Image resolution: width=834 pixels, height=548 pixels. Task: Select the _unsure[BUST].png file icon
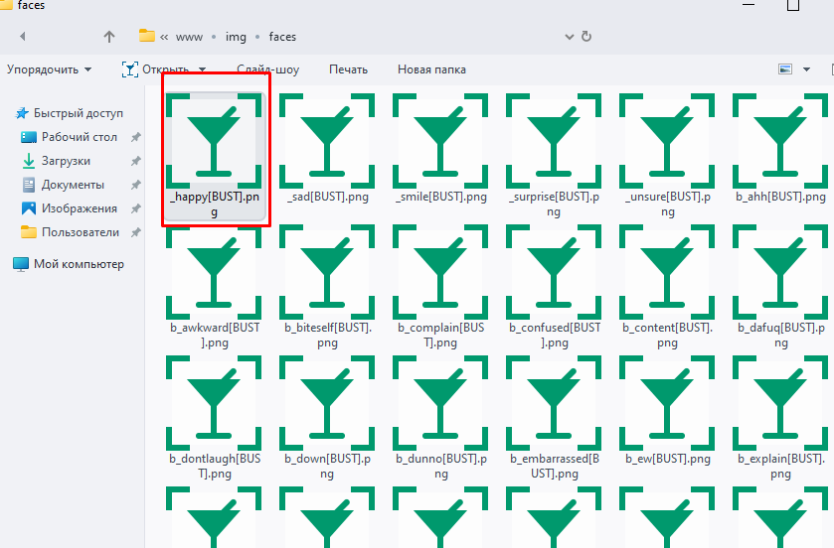click(x=667, y=141)
